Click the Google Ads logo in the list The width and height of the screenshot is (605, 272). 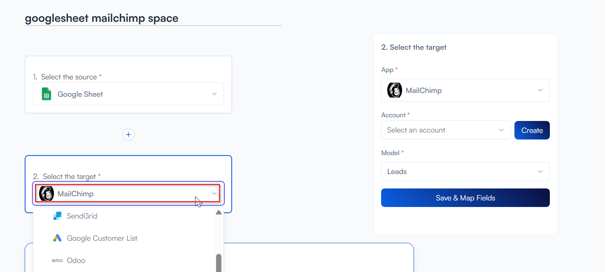tap(57, 238)
